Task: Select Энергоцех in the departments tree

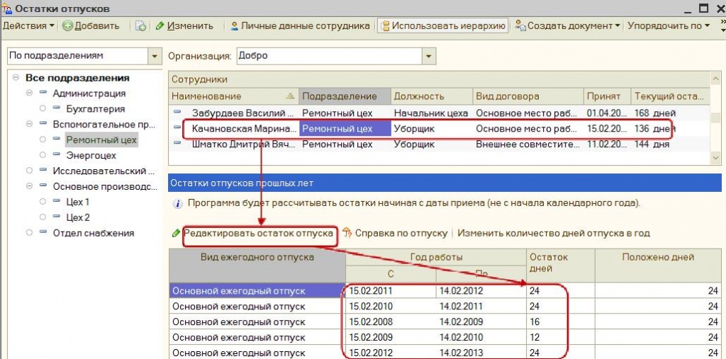Action: (x=91, y=155)
